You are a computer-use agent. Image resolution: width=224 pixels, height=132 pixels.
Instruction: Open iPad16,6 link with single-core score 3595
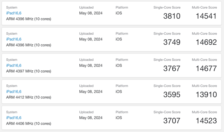click(x=14, y=92)
